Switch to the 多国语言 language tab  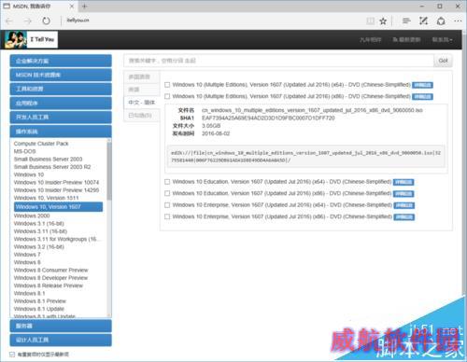(142, 77)
